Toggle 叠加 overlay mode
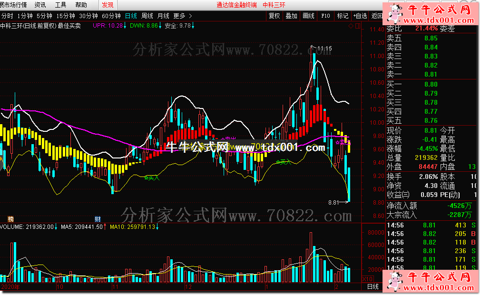 pos(291,16)
